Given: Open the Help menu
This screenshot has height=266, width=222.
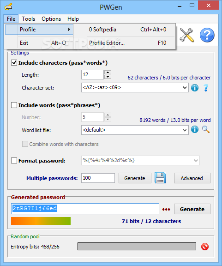Looking at the screenshot, I should [x=73, y=19].
